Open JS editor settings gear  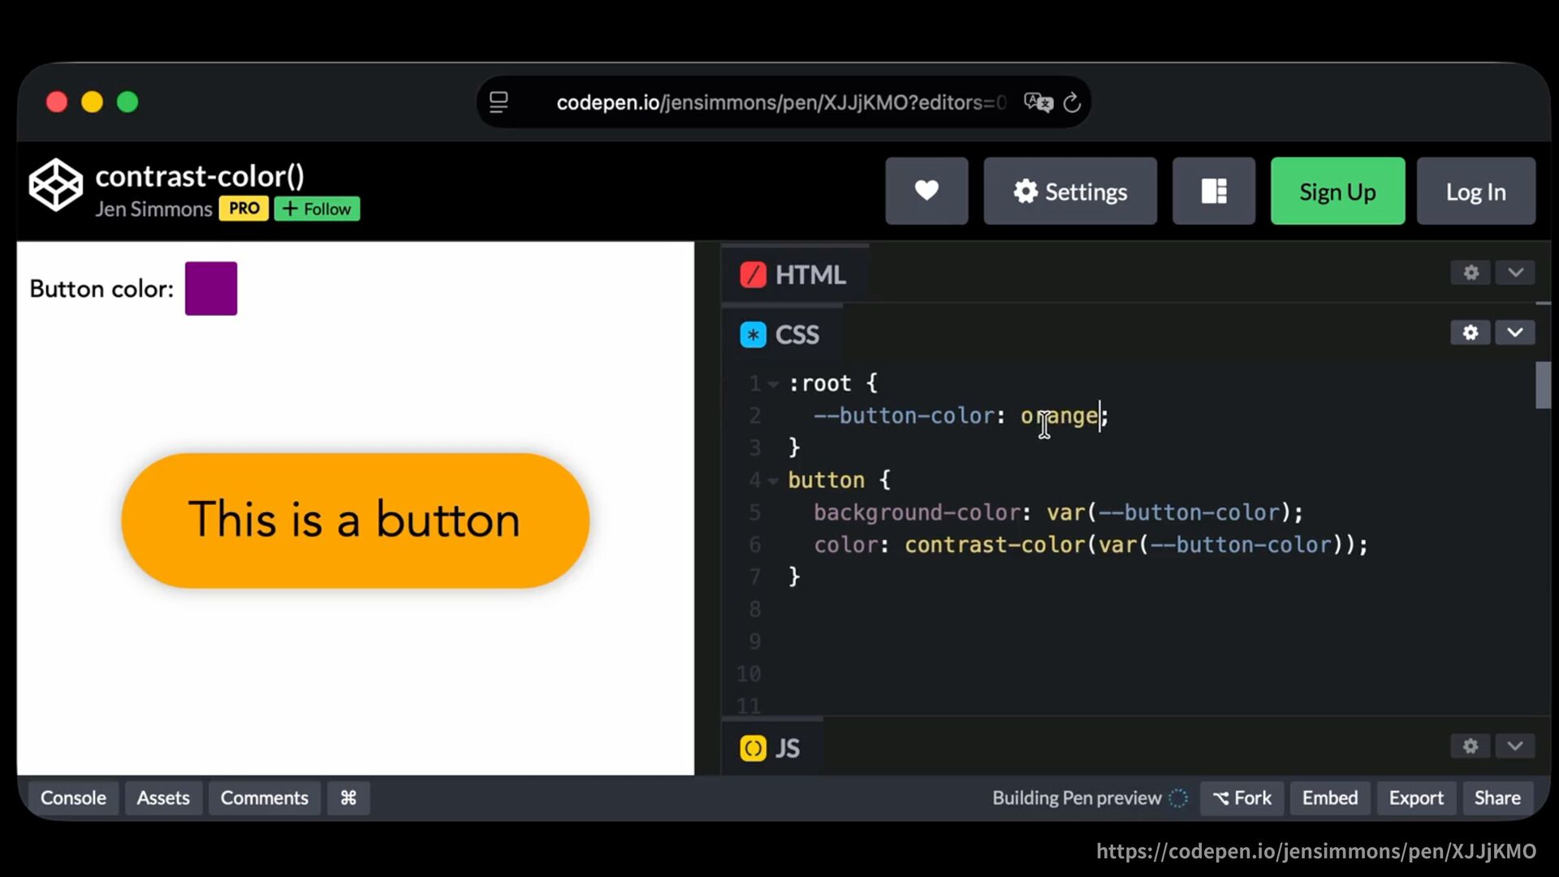click(x=1470, y=746)
